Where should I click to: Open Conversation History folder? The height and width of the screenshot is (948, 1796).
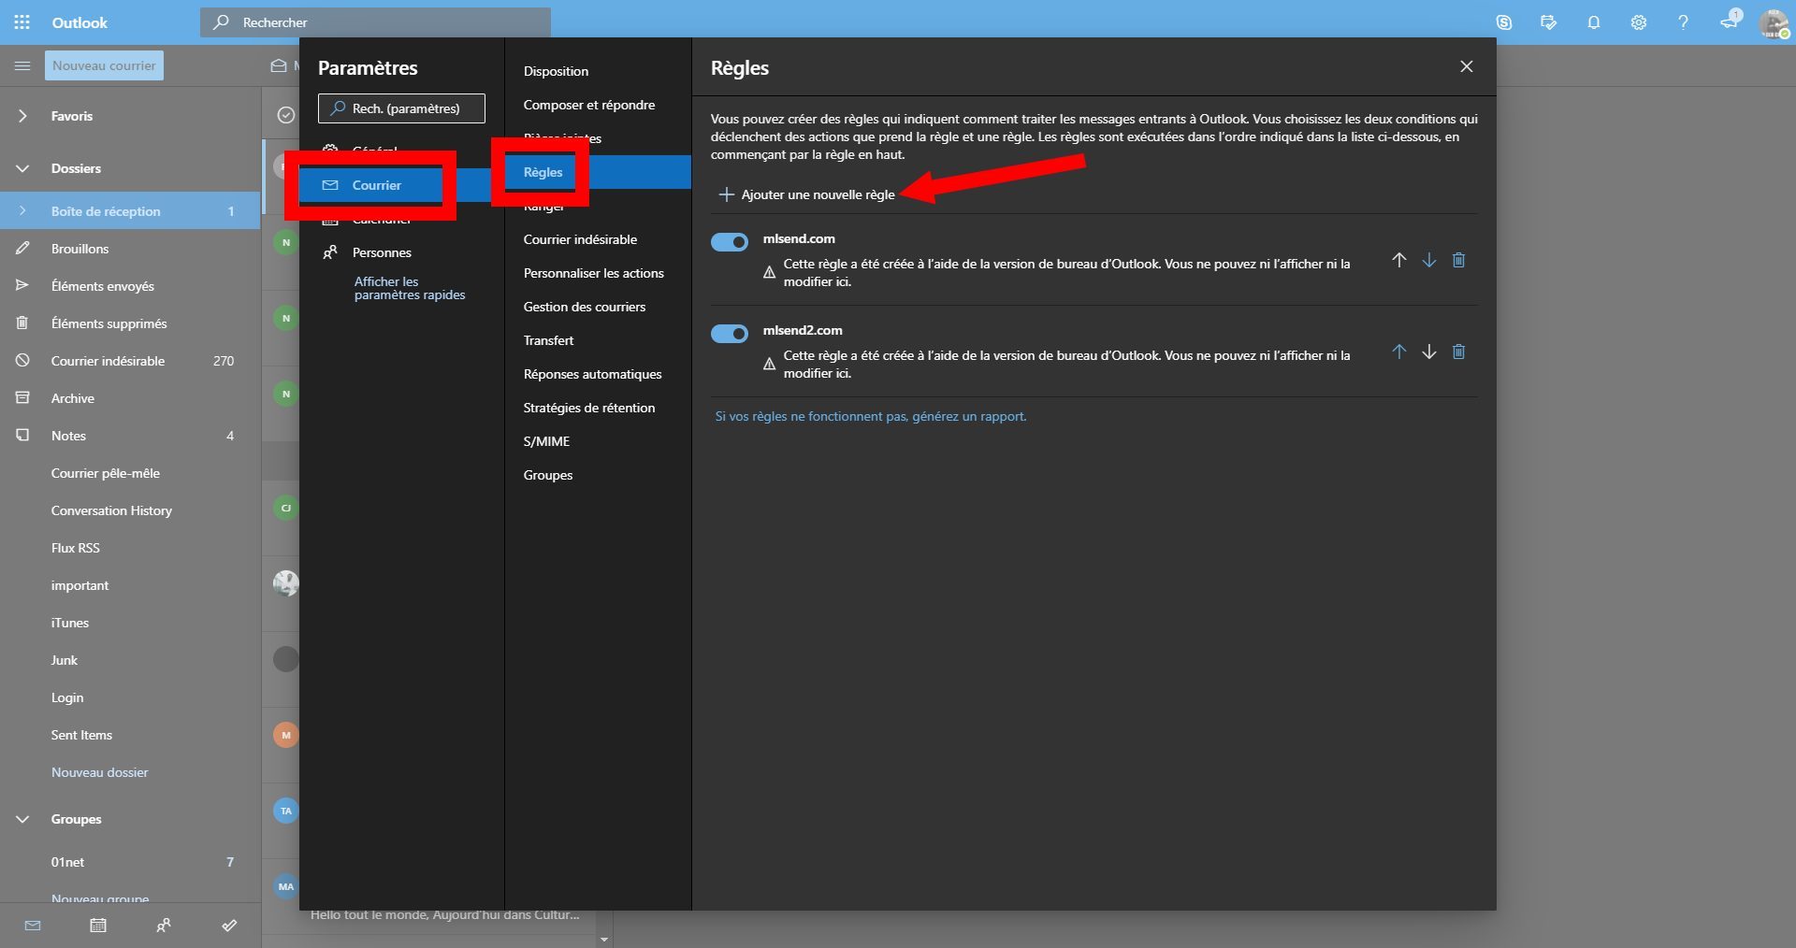click(x=130, y=510)
